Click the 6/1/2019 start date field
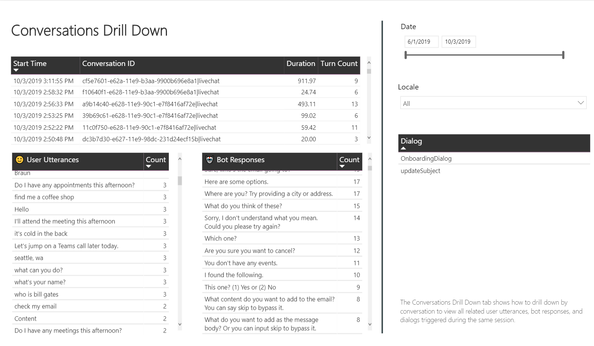Screen dimensions: 594x346 (421, 42)
